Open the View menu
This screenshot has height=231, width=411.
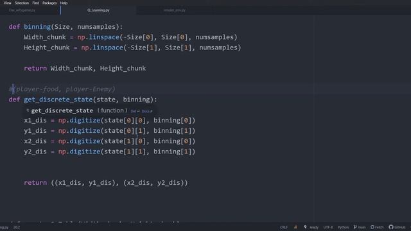7,3
